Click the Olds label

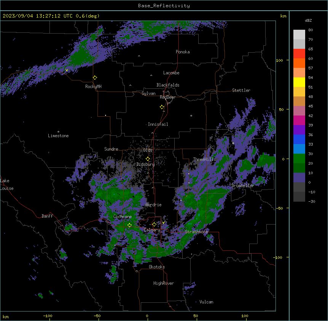(148, 150)
